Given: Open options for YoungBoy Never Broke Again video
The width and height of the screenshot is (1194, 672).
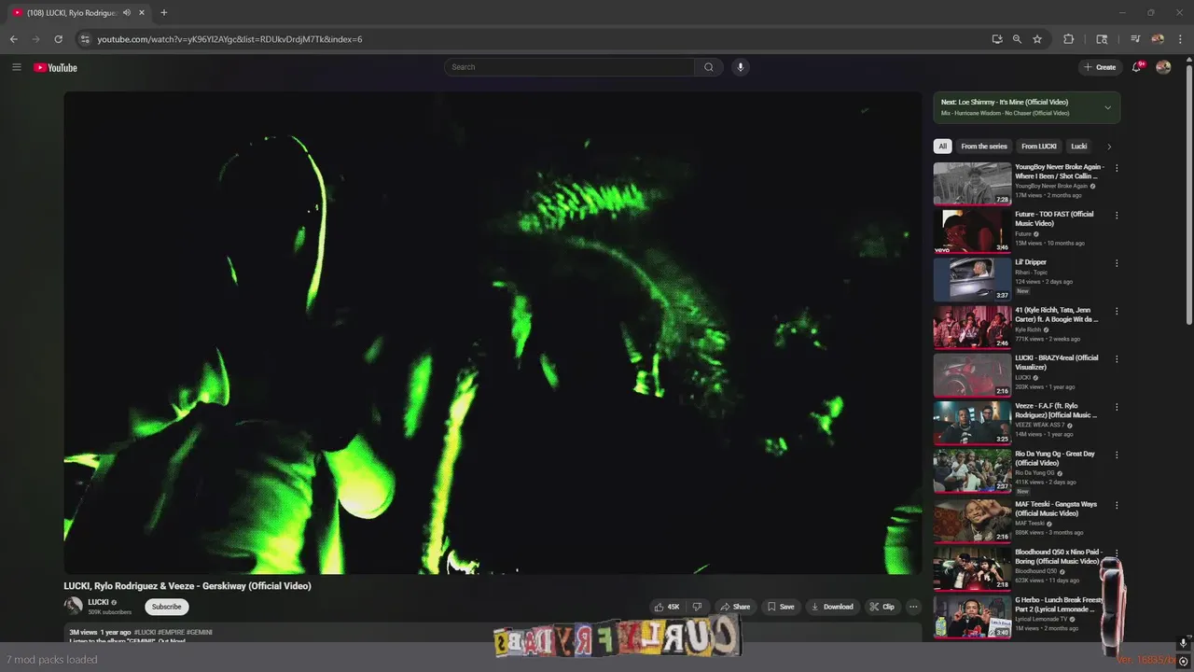Looking at the screenshot, I should (1117, 169).
